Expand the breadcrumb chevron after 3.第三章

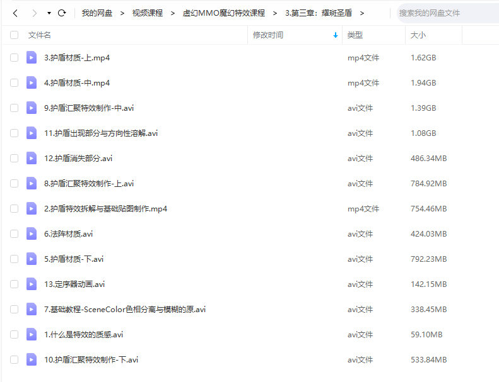pyautogui.click(x=362, y=13)
